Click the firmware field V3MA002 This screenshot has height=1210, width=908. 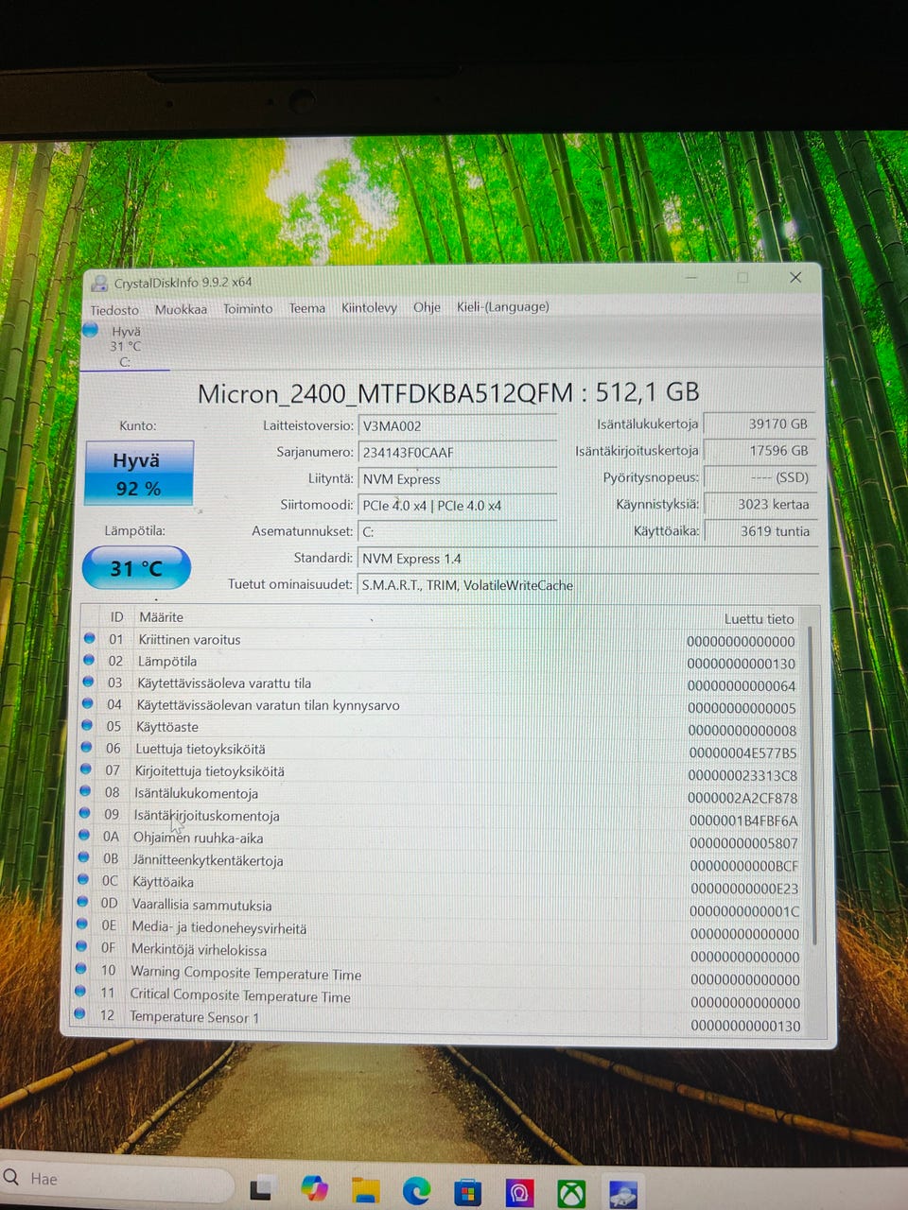pyautogui.click(x=458, y=426)
